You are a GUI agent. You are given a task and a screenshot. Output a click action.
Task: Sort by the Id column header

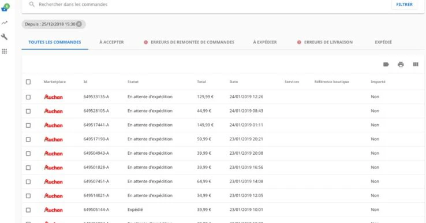tap(85, 82)
